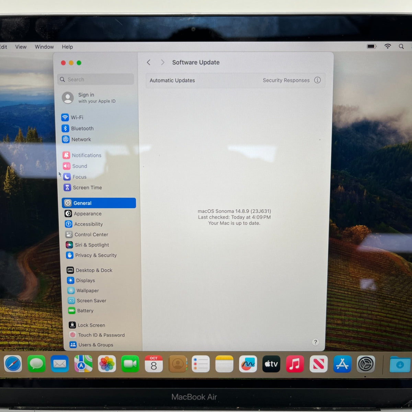Launch Safari from the Dock
This screenshot has width=412, height=412.
[13, 364]
